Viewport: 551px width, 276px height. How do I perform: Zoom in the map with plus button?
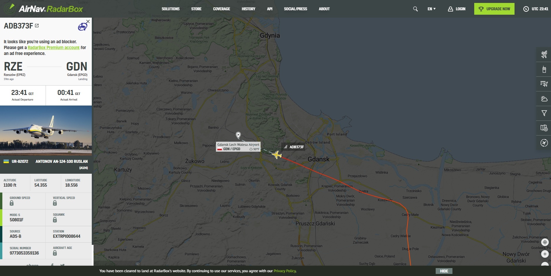click(x=545, y=254)
